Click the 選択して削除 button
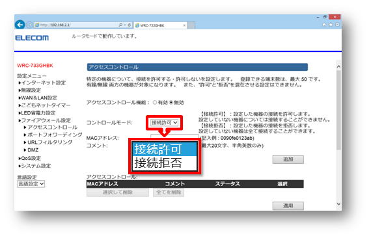This screenshot has height=238, width=369. [x=118, y=192]
